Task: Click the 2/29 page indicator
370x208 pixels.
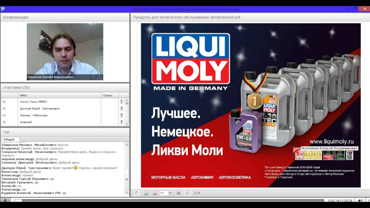Action: tap(197, 193)
